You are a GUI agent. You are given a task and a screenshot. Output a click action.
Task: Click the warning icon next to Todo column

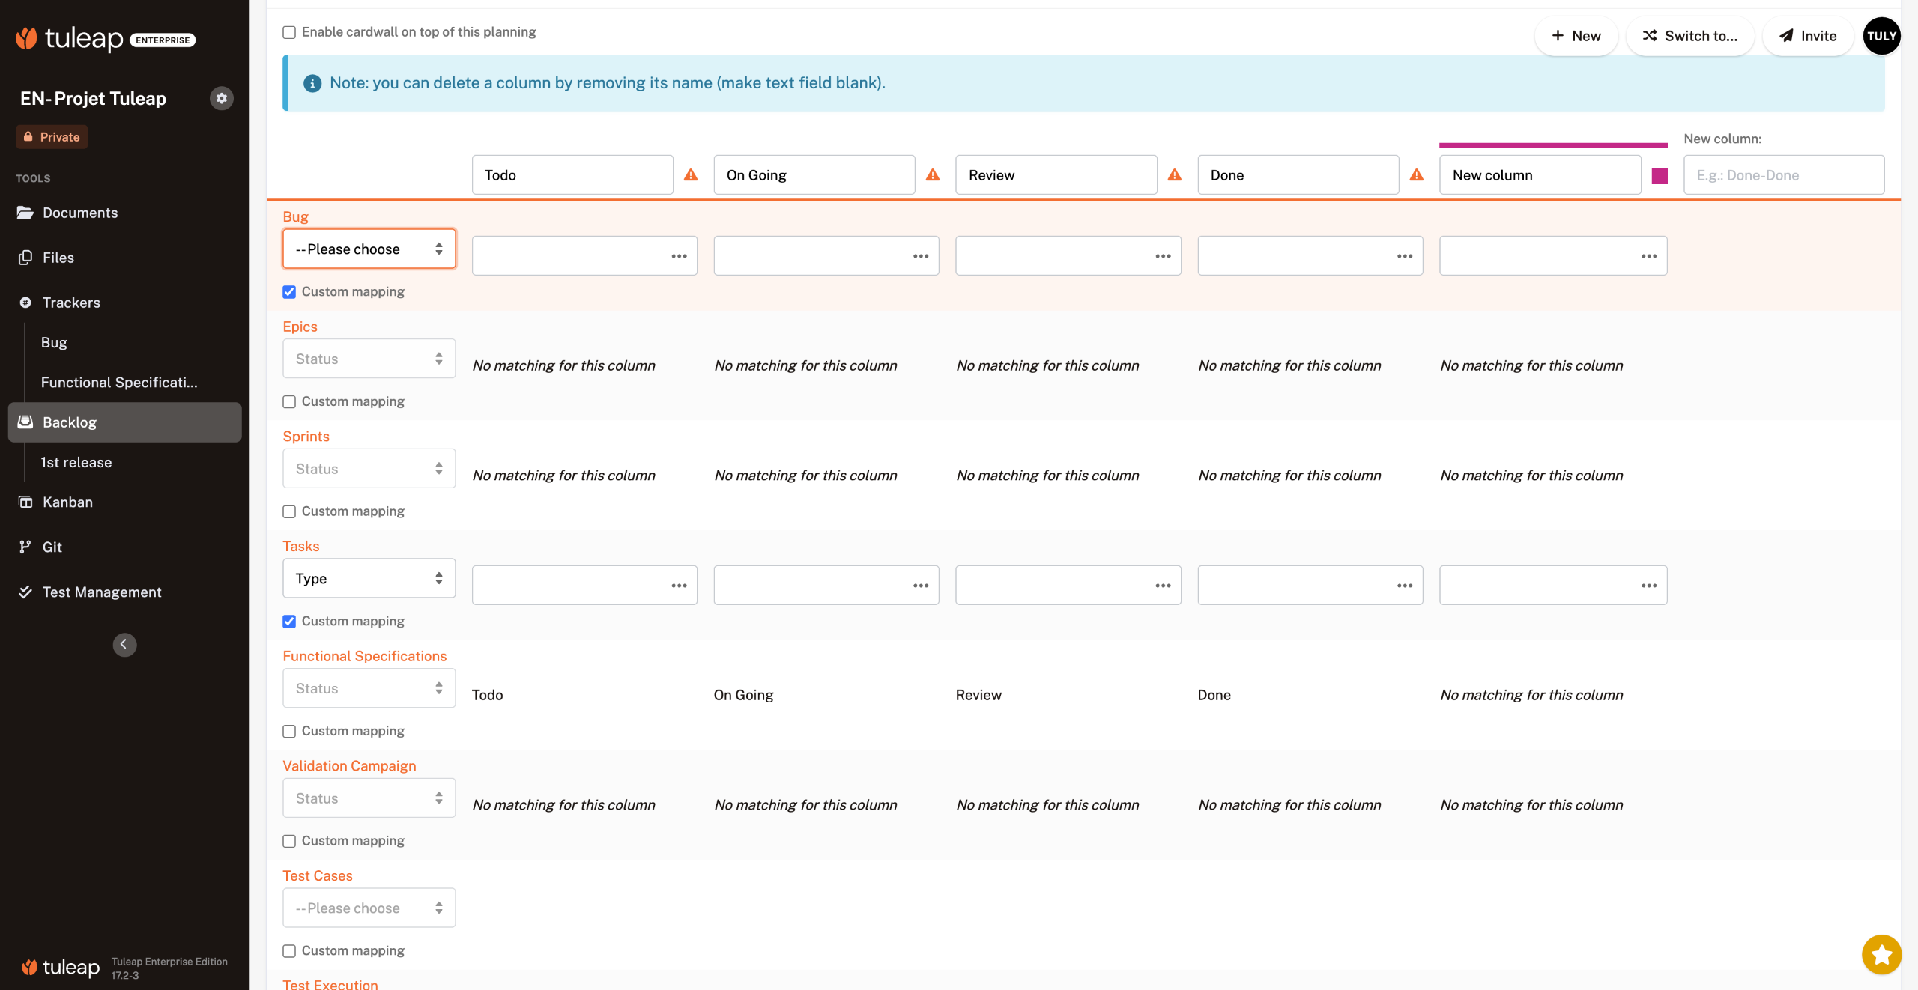[x=691, y=175]
